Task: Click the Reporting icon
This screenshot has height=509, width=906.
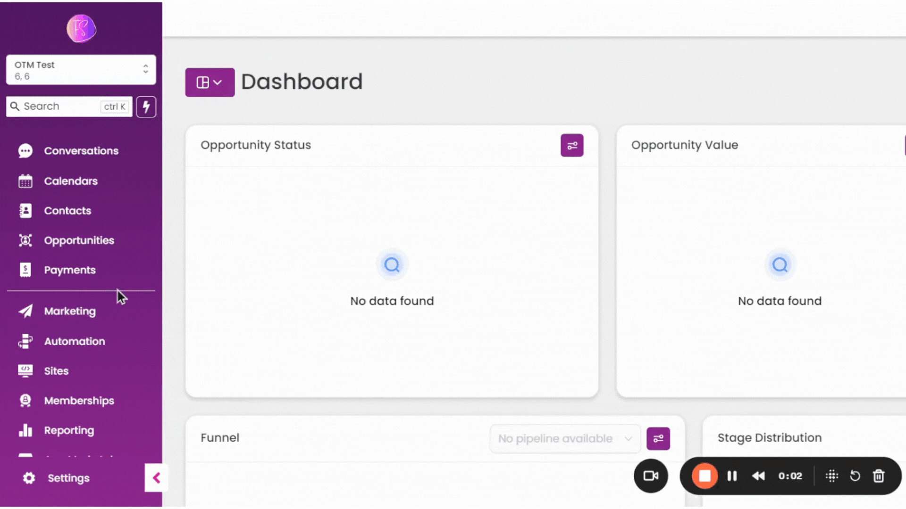Action: coord(25,430)
